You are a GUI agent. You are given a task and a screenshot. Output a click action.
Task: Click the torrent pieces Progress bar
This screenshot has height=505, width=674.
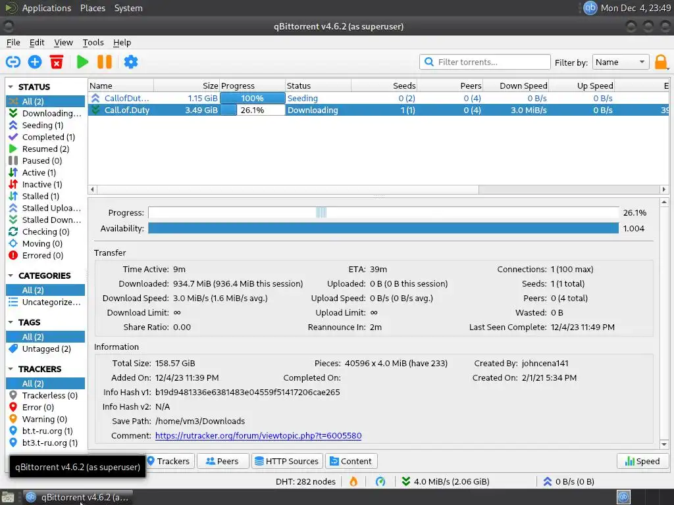(384, 212)
